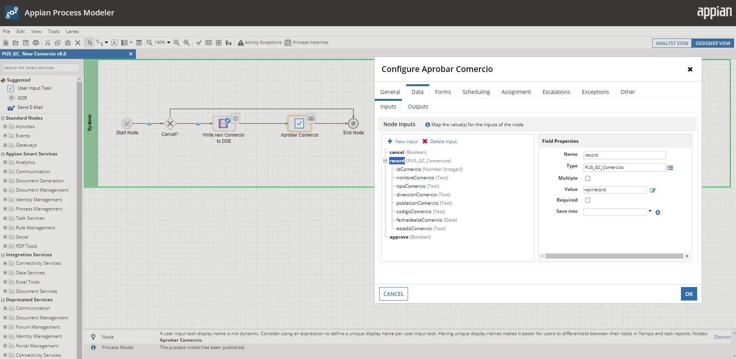This screenshot has width=736, height=359.
Task: Click the OK button
Action: (689, 294)
